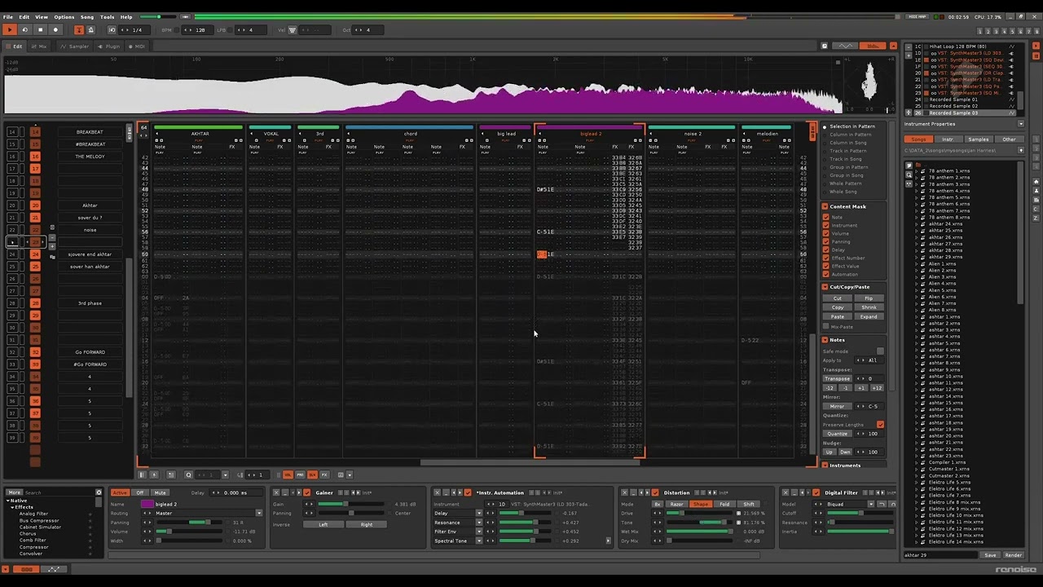Toggle the Record/edit mode button

[x=55, y=30]
